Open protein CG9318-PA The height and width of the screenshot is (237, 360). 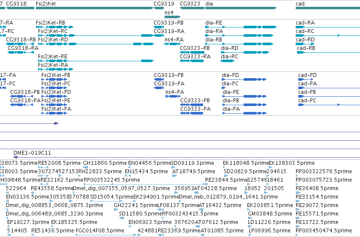point(22,105)
